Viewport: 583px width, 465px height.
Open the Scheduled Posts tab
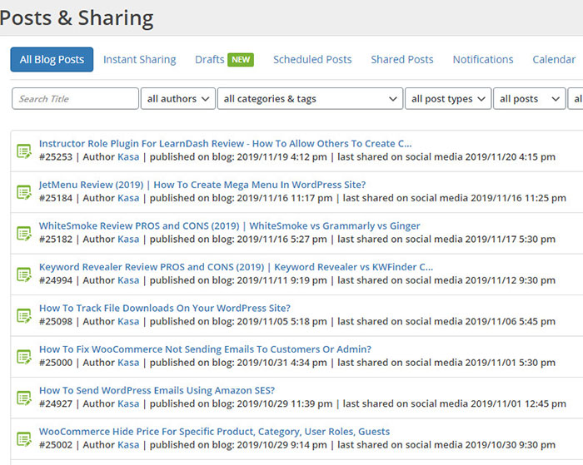(312, 60)
